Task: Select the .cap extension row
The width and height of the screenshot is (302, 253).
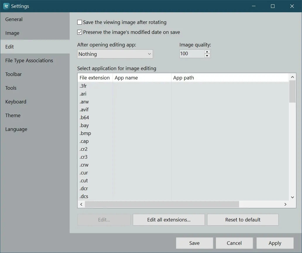Action: [183, 141]
